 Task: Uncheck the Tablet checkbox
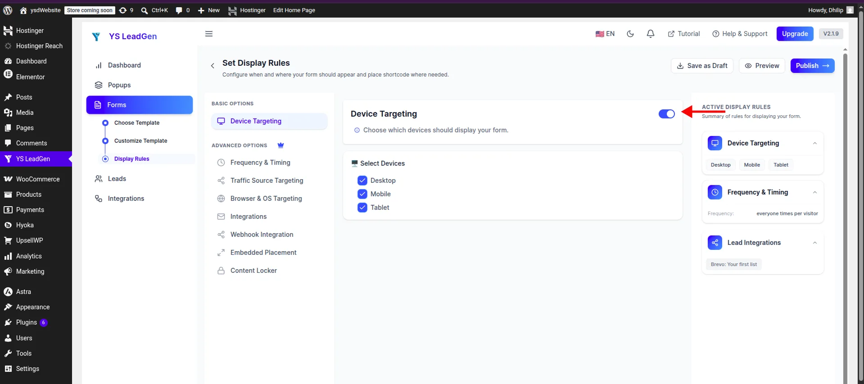(x=362, y=208)
